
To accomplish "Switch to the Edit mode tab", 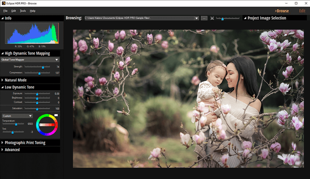I will click(x=302, y=11).
